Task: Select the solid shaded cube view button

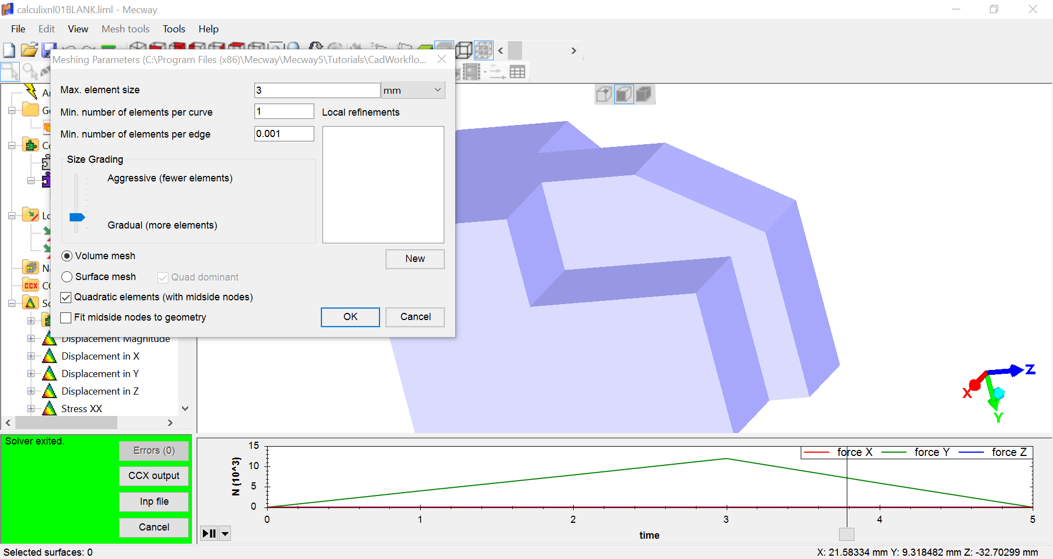Action: click(644, 94)
